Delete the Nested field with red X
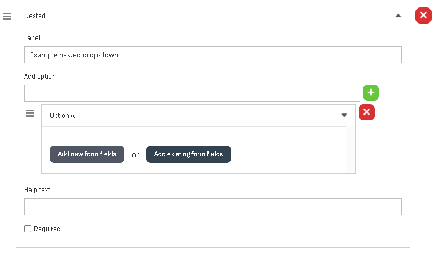 [x=423, y=16]
